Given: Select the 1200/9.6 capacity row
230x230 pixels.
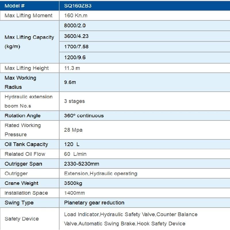Looking at the screenshot, I should point(145,57).
